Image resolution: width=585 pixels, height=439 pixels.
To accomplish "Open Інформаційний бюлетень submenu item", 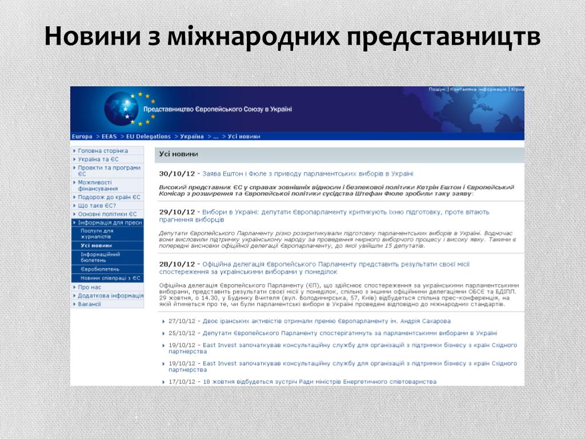I will pyautogui.click(x=101, y=257).
